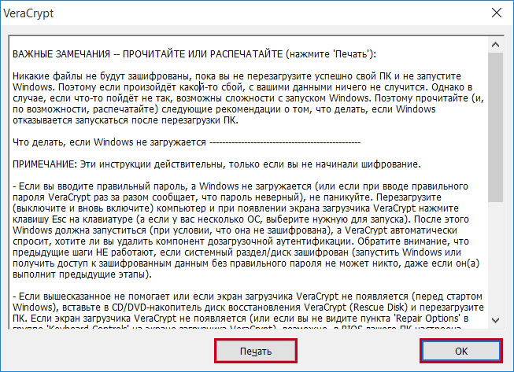This screenshot has height=372, width=514.
Task: Close the VeraCrypt dialog window
Action: click(x=495, y=13)
